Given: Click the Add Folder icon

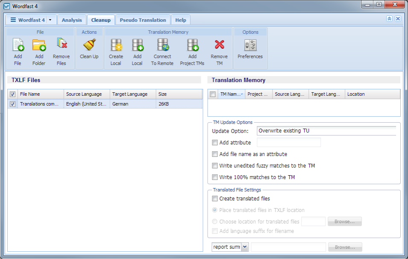Looking at the screenshot, I should coord(39,45).
